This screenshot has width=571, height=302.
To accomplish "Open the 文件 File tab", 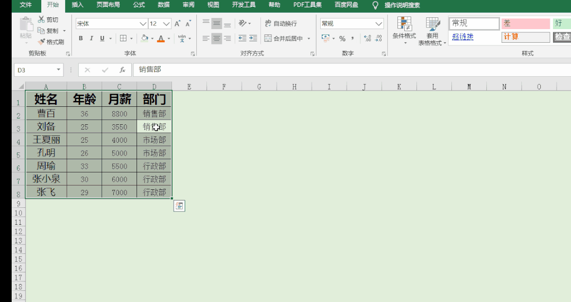I will point(25,5).
